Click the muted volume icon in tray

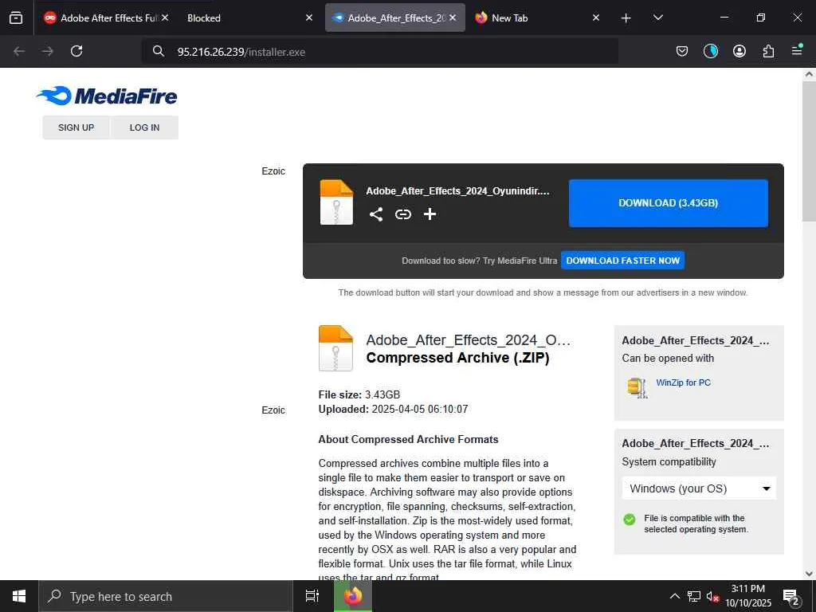coord(712,596)
